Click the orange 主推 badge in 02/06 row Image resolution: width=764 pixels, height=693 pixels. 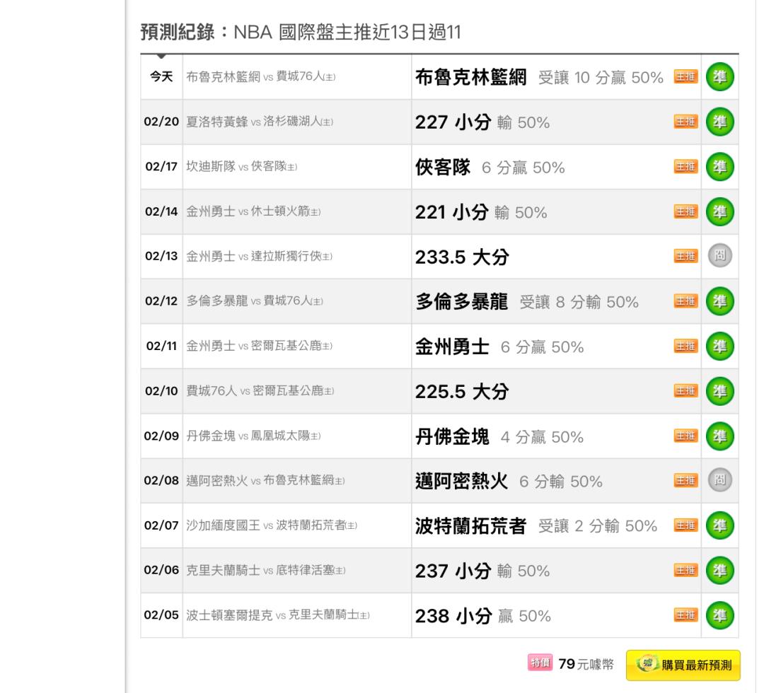click(686, 570)
